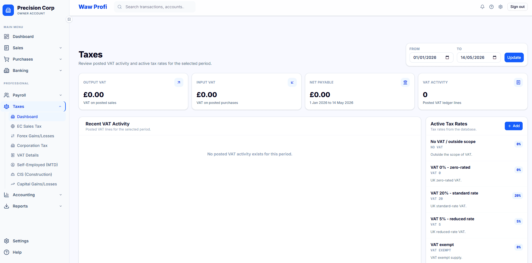Click the Precision Corp account name
Screen dimensions: 532x263
[36, 8]
